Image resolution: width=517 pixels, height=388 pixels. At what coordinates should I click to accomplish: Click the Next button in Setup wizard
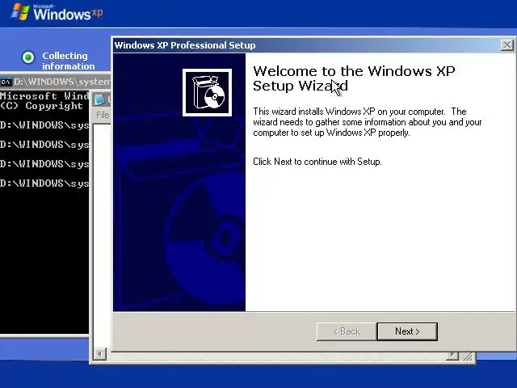click(x=407, y=331)
